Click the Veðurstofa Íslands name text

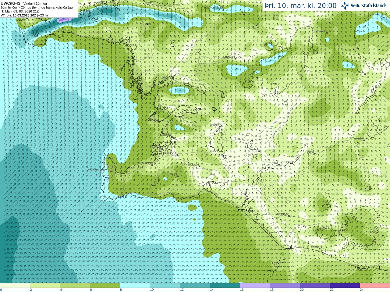click(x=368, y=5)
